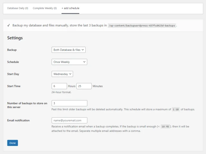The width and height of the screenshot is (206, 154).
Task: Open the Both Database & files dropdown
Action: 69,50
